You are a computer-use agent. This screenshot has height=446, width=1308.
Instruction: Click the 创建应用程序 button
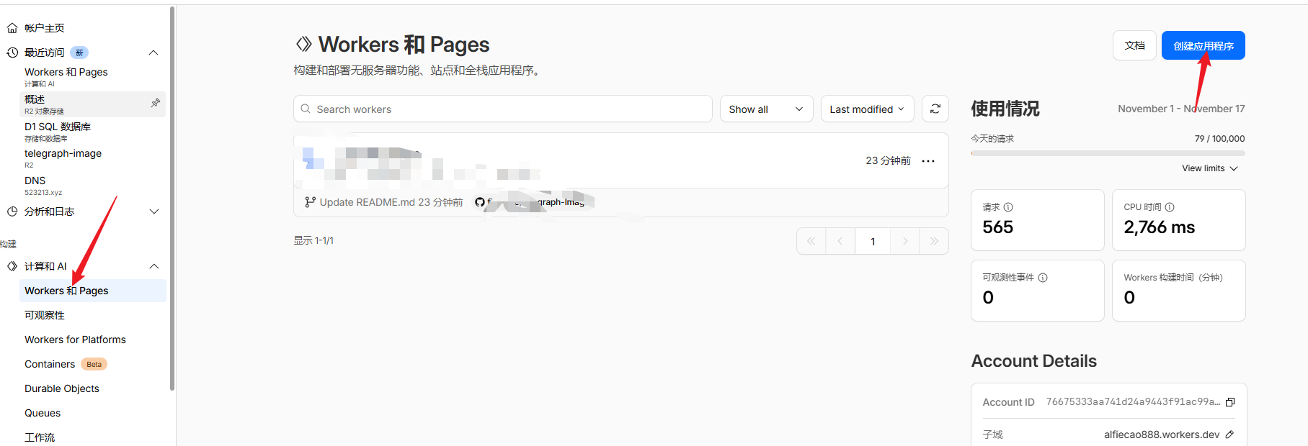pos(1203,46)
